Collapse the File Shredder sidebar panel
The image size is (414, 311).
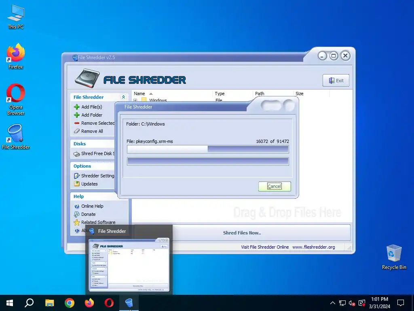123,97
